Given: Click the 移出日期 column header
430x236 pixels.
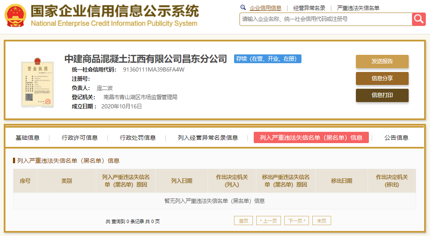Looking at the screenshot, I should pyautogui.click(x=341, y=181).
